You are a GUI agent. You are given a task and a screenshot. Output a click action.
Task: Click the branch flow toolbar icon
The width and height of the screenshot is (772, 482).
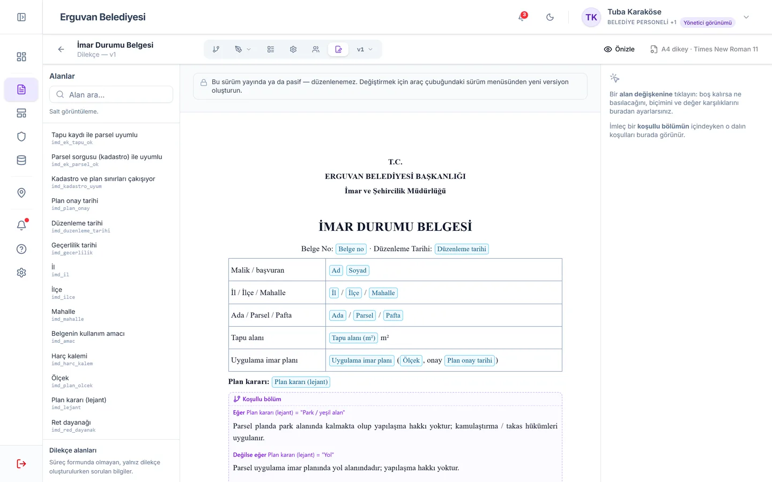216,49
